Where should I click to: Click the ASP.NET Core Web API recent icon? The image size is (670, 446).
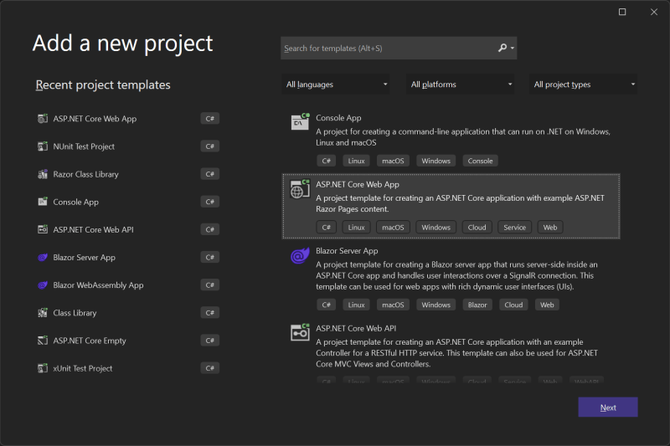click(x=43, y=229)
